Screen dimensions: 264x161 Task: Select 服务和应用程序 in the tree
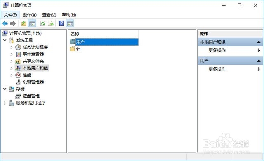[x=31, y=103]
